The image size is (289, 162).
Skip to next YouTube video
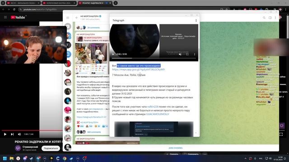click(x=12, y=134)
